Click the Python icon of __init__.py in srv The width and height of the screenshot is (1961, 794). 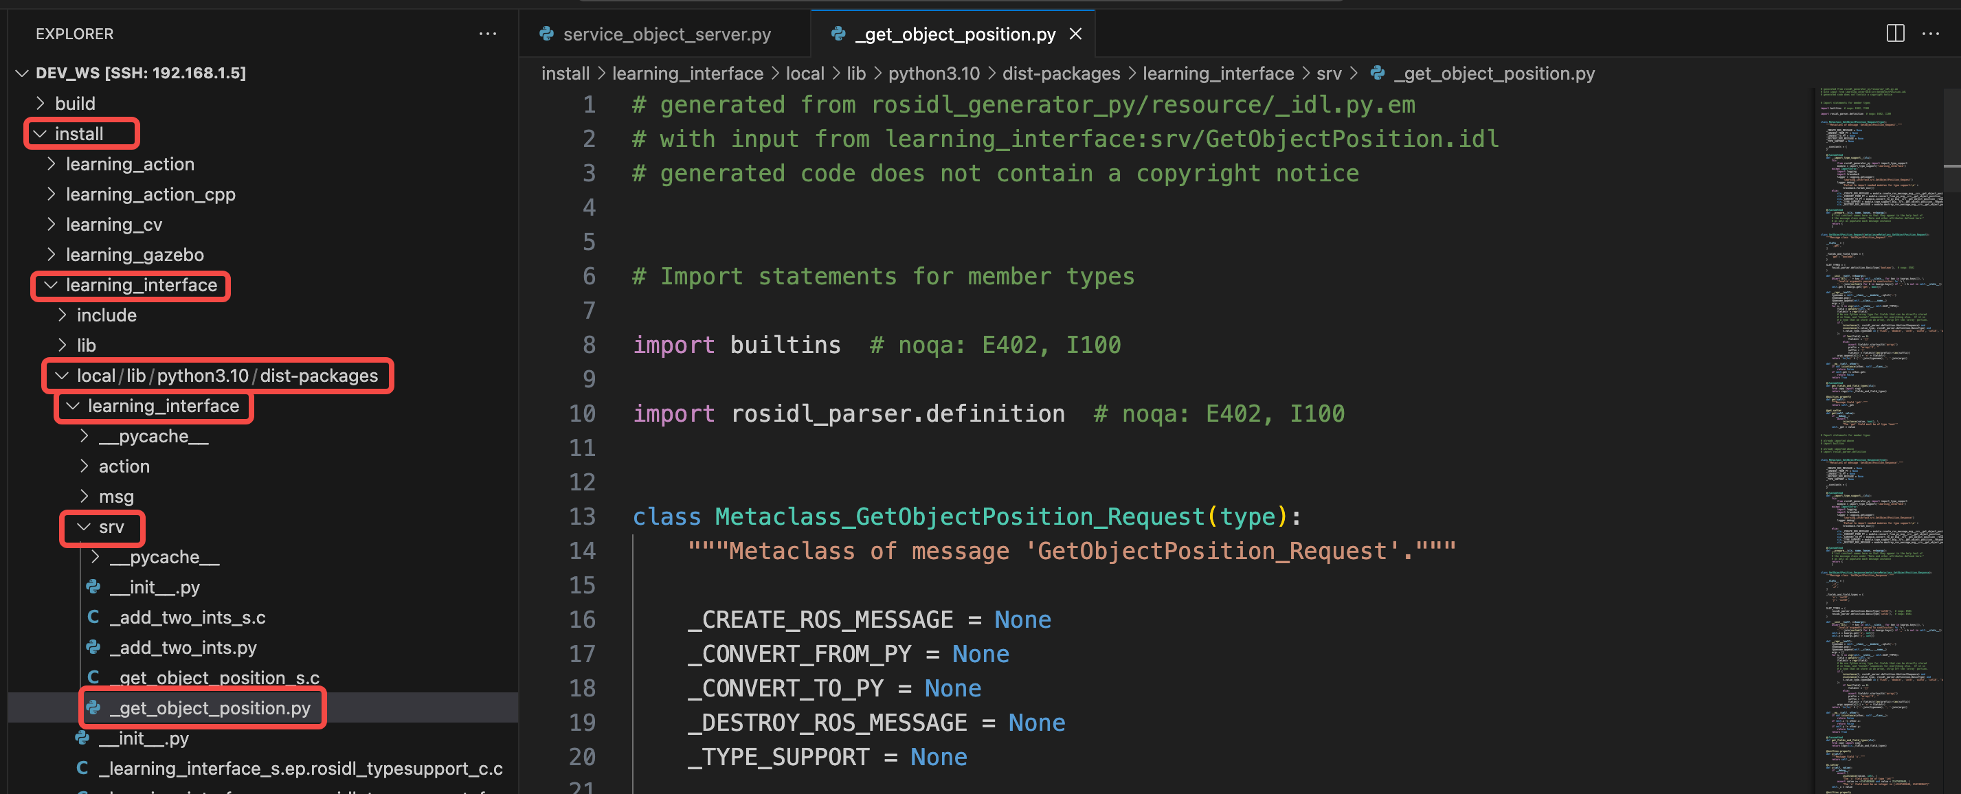[x=93, y=587]
